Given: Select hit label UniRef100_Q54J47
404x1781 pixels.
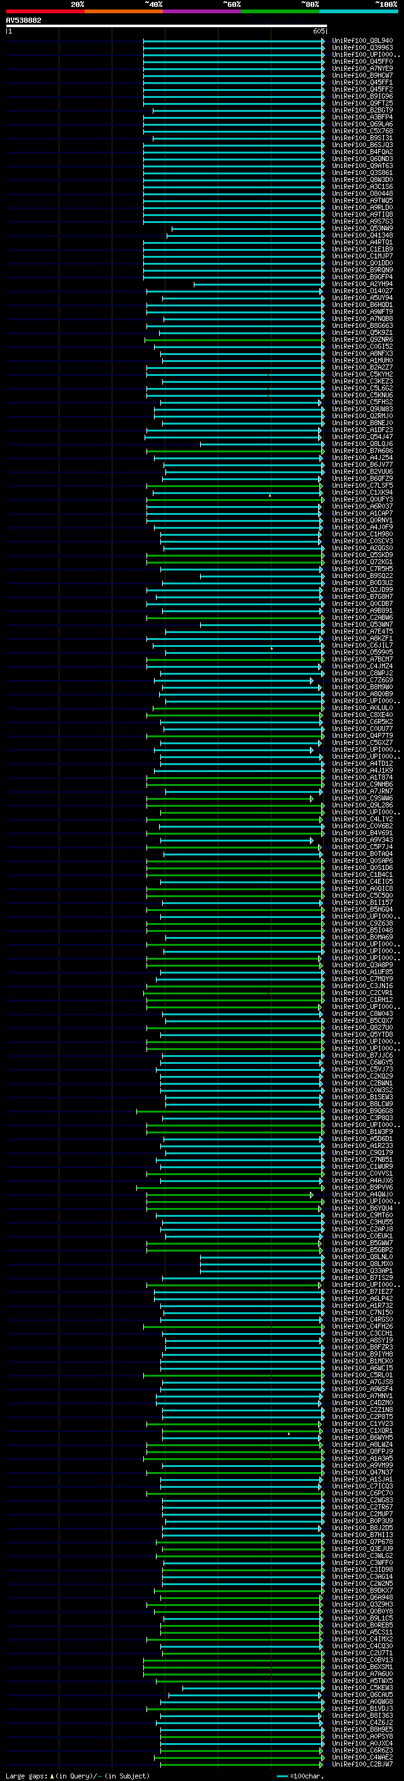Looking at the screenshot, I should tap(362, 437).
